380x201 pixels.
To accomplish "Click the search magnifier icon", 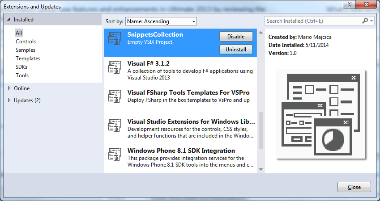I will [365, 21].
